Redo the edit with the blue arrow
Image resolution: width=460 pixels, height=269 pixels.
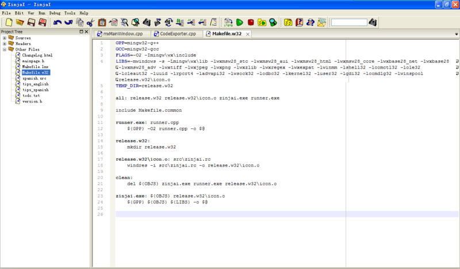pos(68,22)
